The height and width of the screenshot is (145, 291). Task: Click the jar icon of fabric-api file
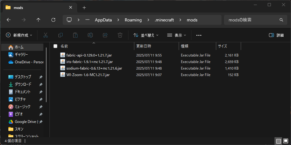pos(63,55)
